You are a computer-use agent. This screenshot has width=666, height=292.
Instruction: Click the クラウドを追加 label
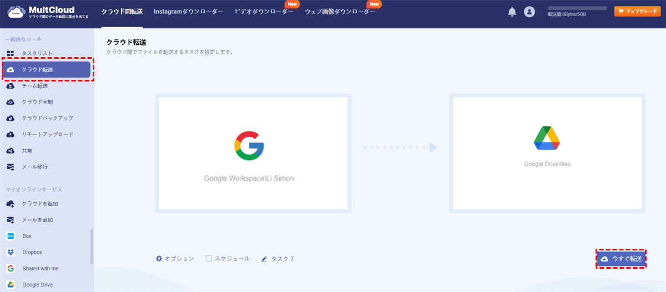[40, 204]
